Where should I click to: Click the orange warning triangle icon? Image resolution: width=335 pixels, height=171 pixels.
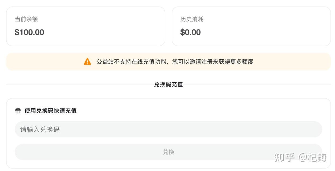pyautogui.click(x=87, y=62)
